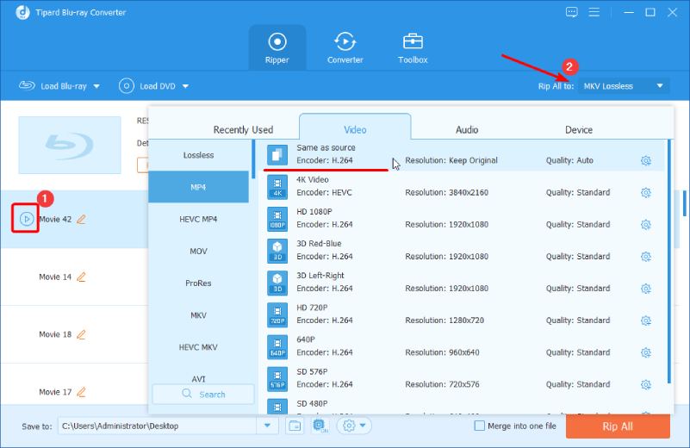This screenshot has width=690, height=448.
Task: Open the Ripper module
Action: 277,48
